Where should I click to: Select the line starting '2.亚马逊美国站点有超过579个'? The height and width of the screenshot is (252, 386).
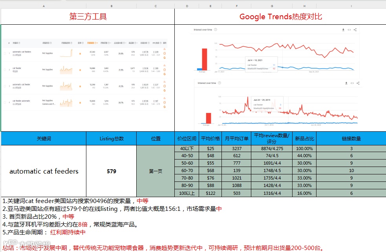click(x=112, y=209)
